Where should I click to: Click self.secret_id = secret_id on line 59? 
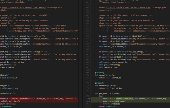pyautogui.click(x=113, y=47)
